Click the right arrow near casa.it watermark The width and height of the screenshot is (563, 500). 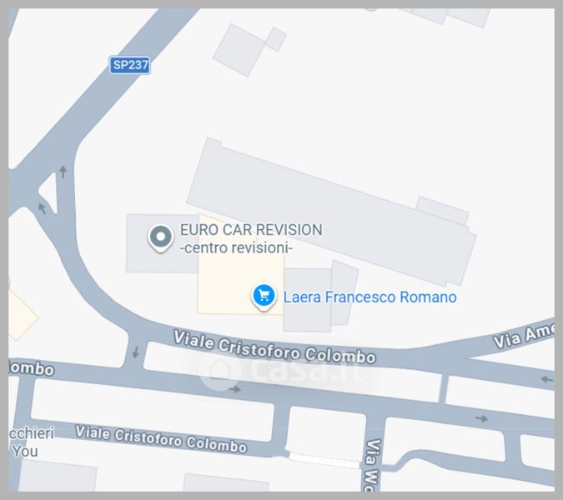coord(235,389)
